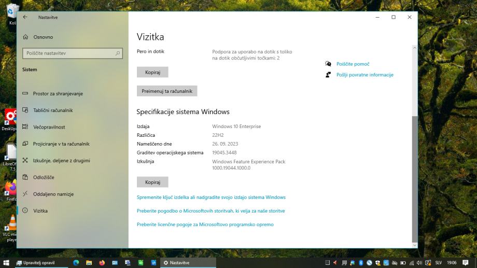The image size is (477, 268).
Task: Click the SLV language indicator
Action: tap(438, 262)
